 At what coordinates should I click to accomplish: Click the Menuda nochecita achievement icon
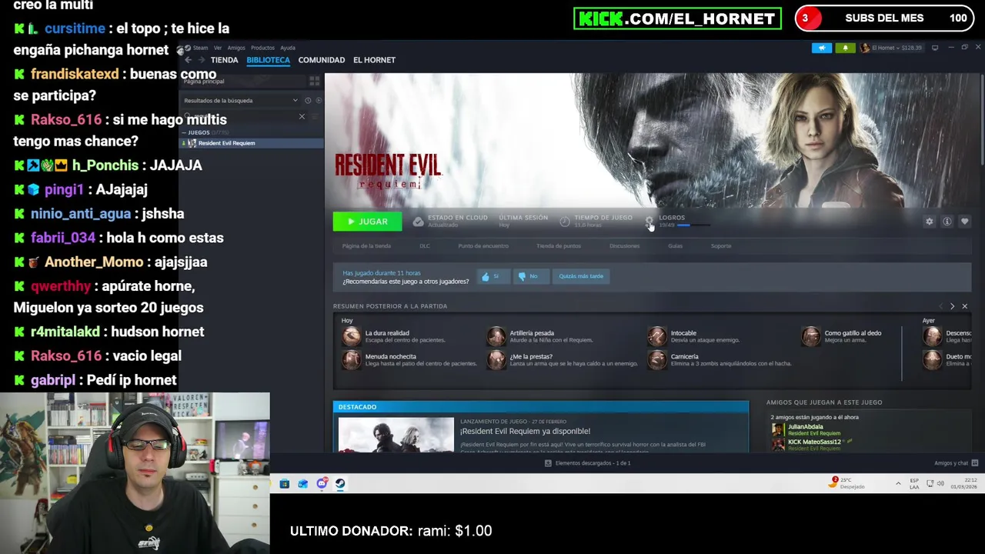(x=352, y=360)
